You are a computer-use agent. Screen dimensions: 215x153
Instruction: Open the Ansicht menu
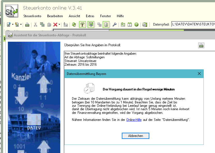pos(74,16)
